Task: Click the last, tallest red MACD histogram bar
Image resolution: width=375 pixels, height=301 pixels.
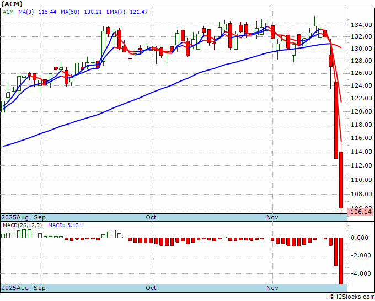Action: 341,261
